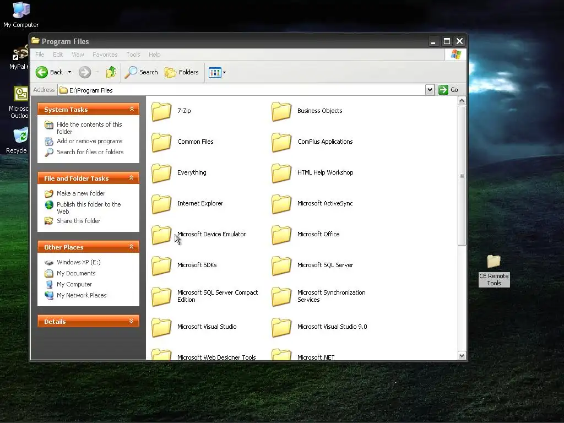Open the Help menu
The image size is (564, 423).
coord(154,55)
